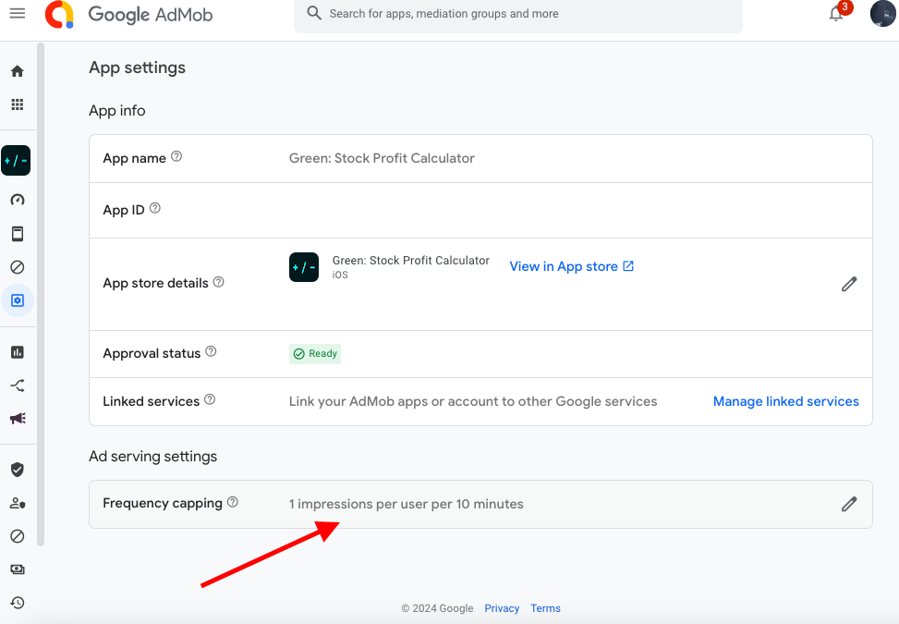Open the All apps grid view
Image resolution: width=899 pixels, height=624 pixels.
(17, 104)
